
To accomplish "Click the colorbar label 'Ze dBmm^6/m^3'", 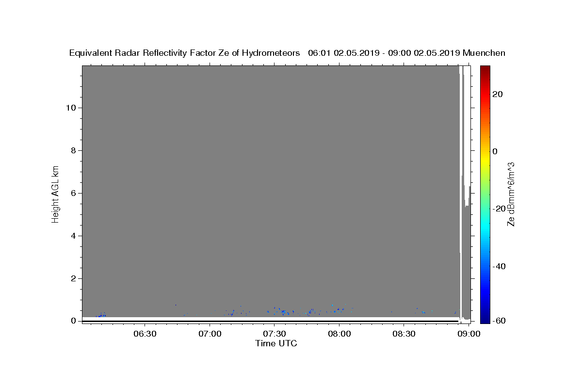I will pyautogui.click(x=511, y=194).
